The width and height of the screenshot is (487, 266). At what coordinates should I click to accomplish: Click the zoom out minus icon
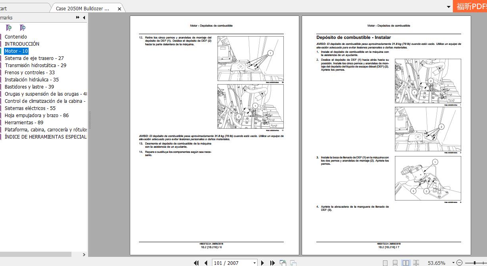pyautogui.click(x=460, y=263)
